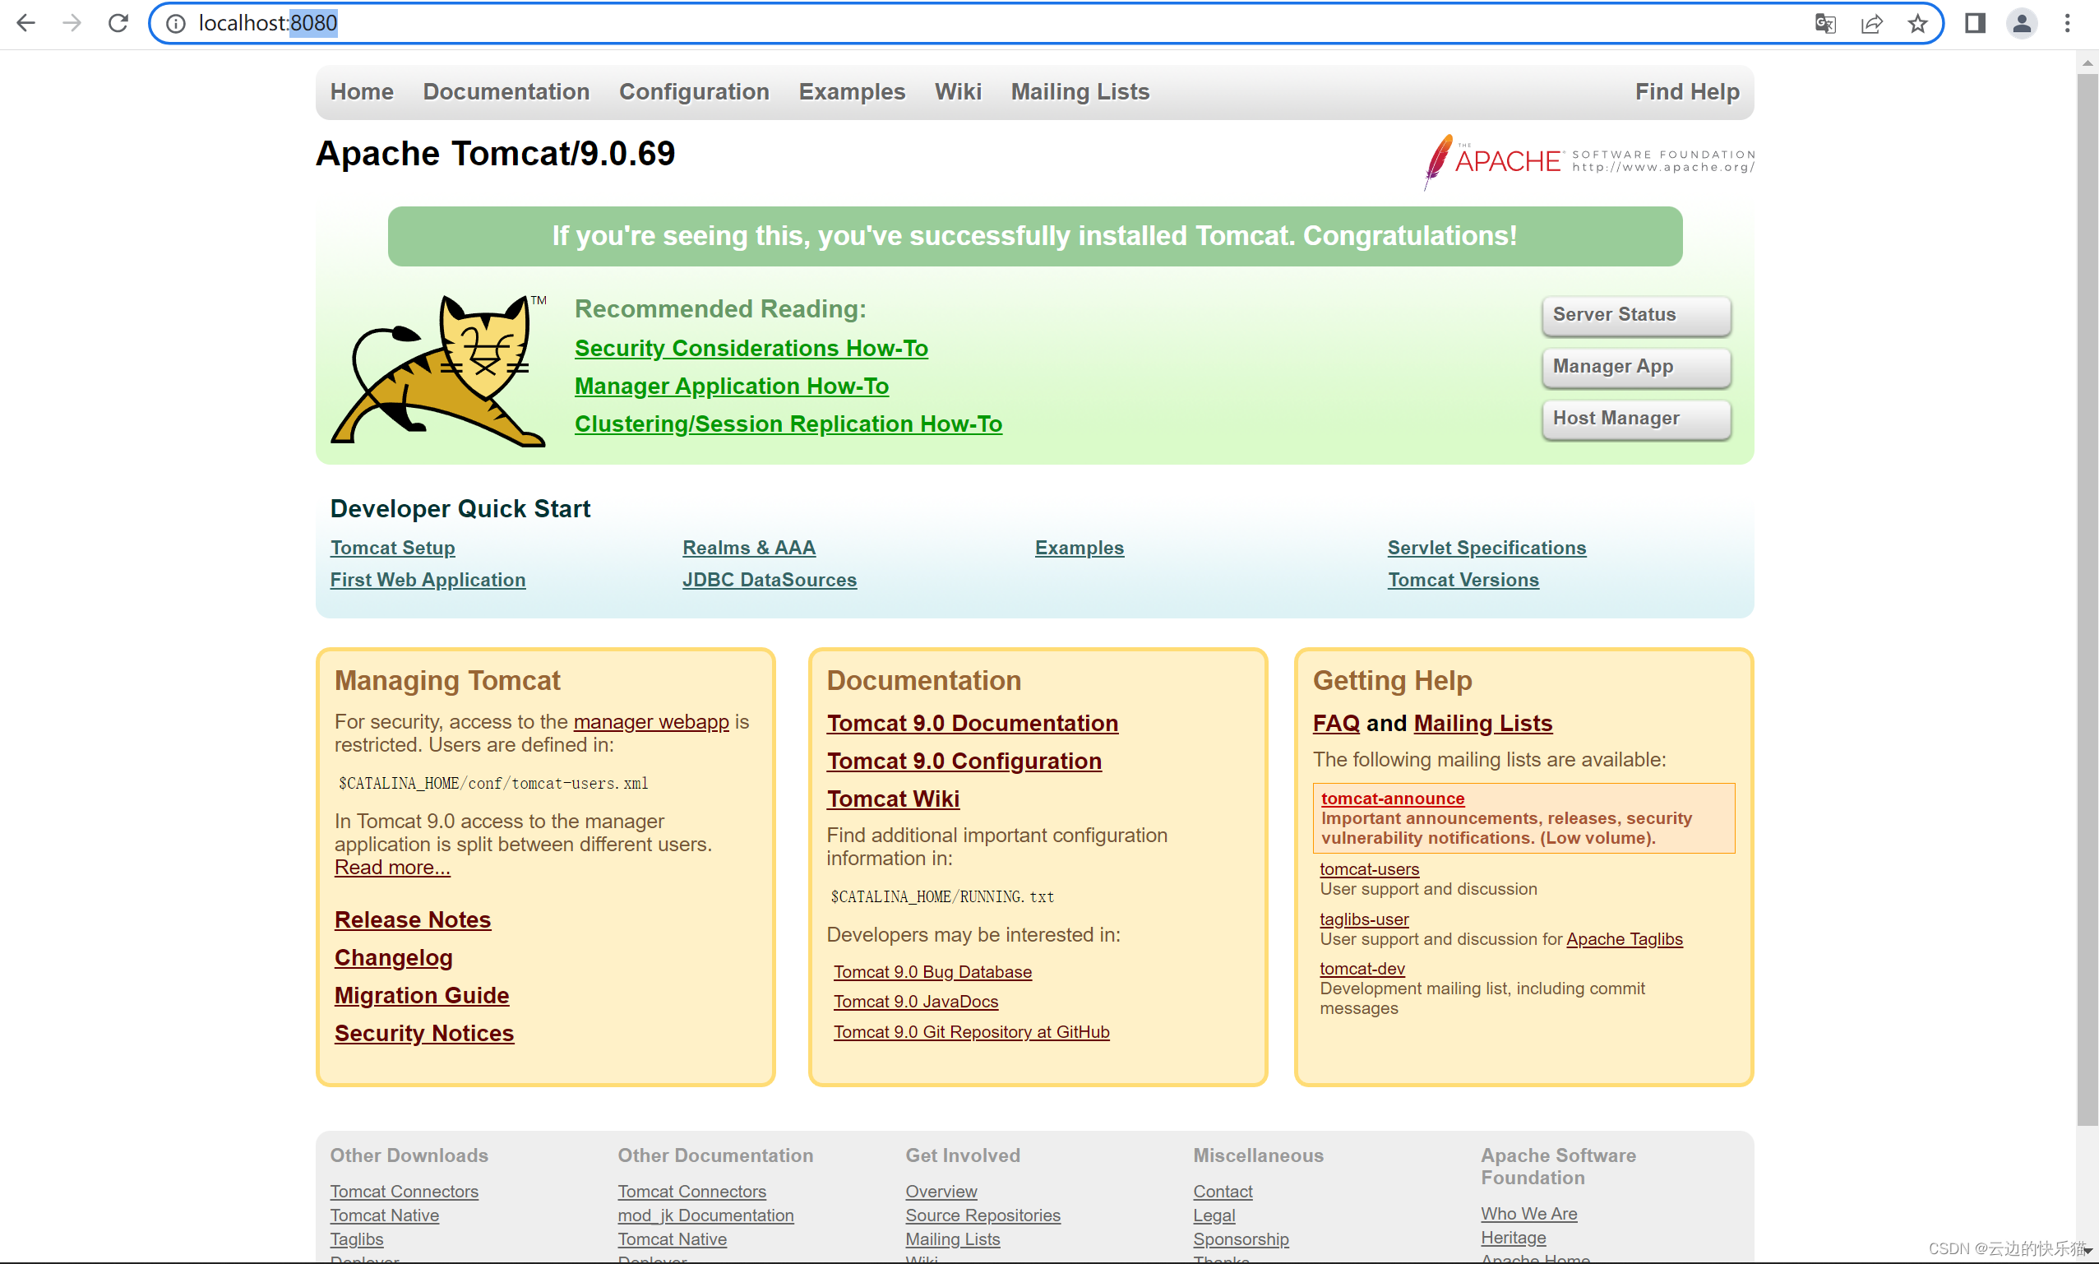Click the Tomcat cat mascot image
Viewport: 2099px width, 1264px height.
(438, 370)
